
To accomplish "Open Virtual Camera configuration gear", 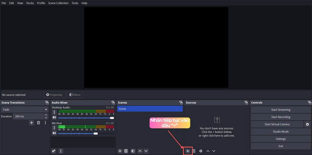I will (307, 124).
